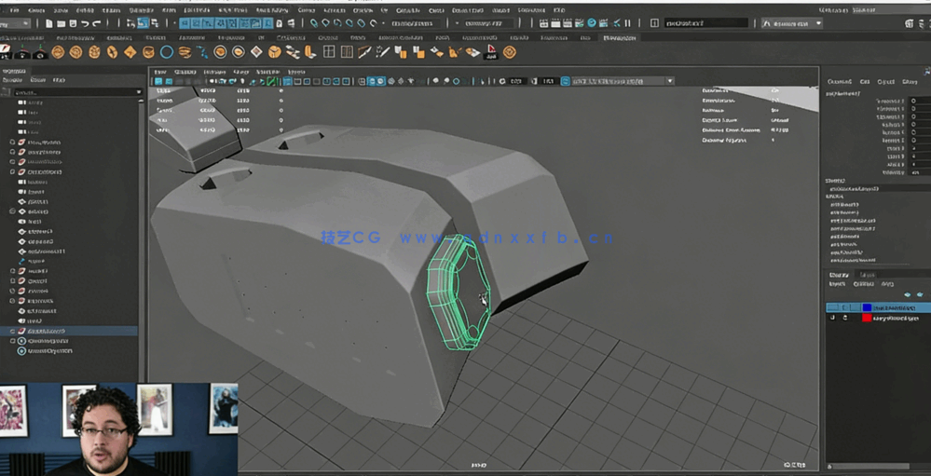The width and height of the screenshot is (931, 476).
Task: Toggle the first highlighted snap icon in the status line
Action: pos(185,22)
